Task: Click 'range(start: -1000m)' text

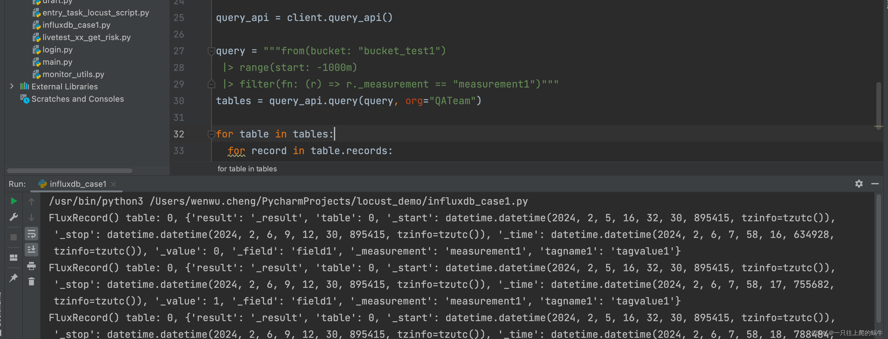Action: click(298, 67)
